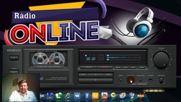The image size is (181, 102).
Task: Open the yellow circle airline dock icon
Action: pos(113,95)
